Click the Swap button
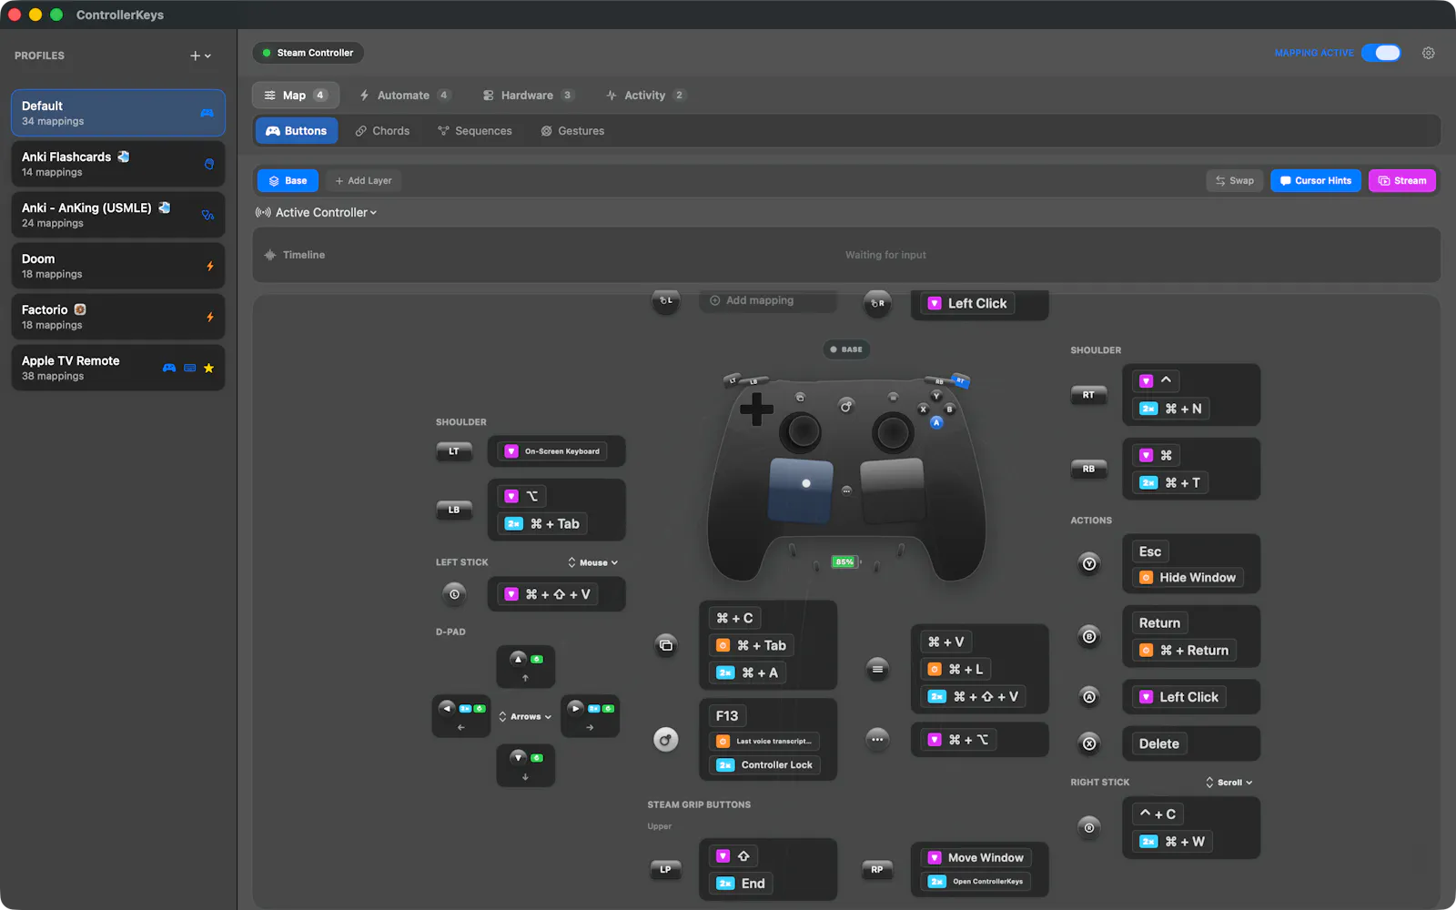 1235,180
